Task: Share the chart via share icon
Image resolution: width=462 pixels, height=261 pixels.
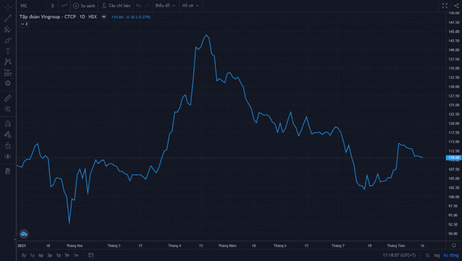Action: point(456,5)
